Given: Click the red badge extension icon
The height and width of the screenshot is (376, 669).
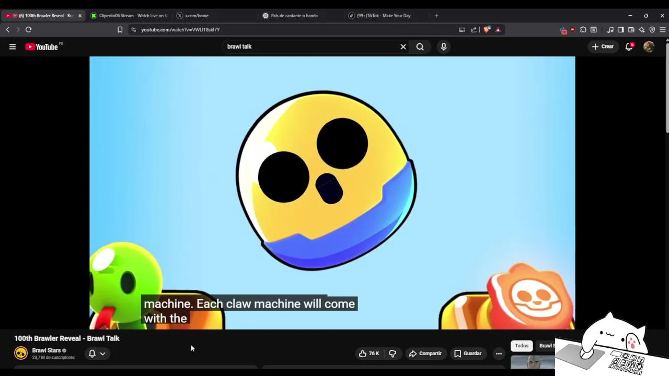Looking at the screenshot, I should [x=563, y=30].
